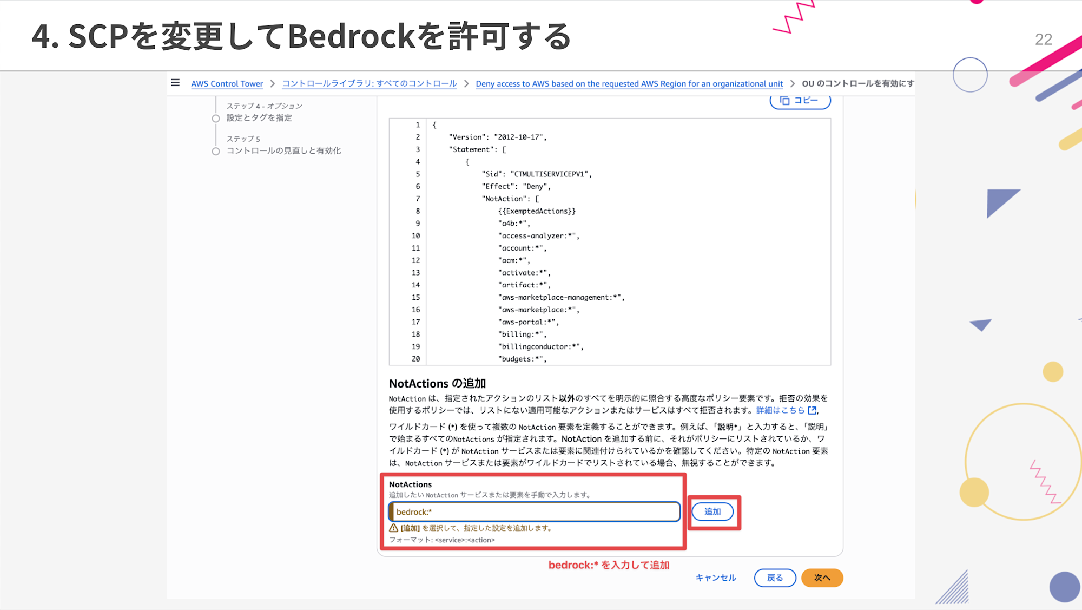Open Deny access to AWS Region breadcrumb
This screenshot has height=610, width=1082.
(629, 83)
